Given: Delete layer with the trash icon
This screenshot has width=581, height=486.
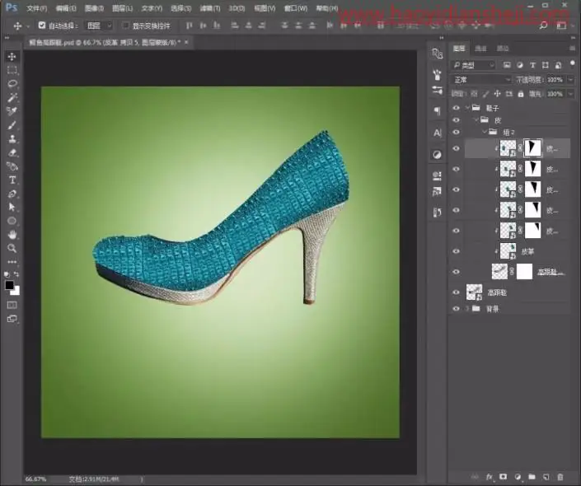Looking at the screenshot, I should tap(560, 477).
